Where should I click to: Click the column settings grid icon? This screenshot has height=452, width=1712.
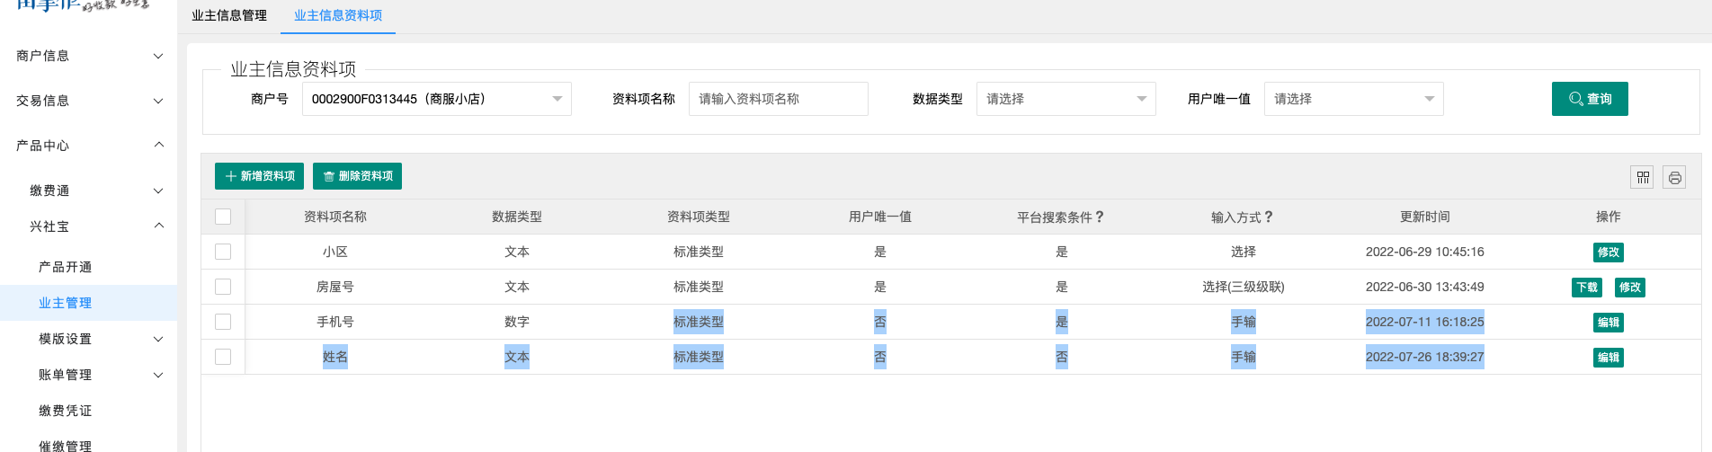point(1642,177)
